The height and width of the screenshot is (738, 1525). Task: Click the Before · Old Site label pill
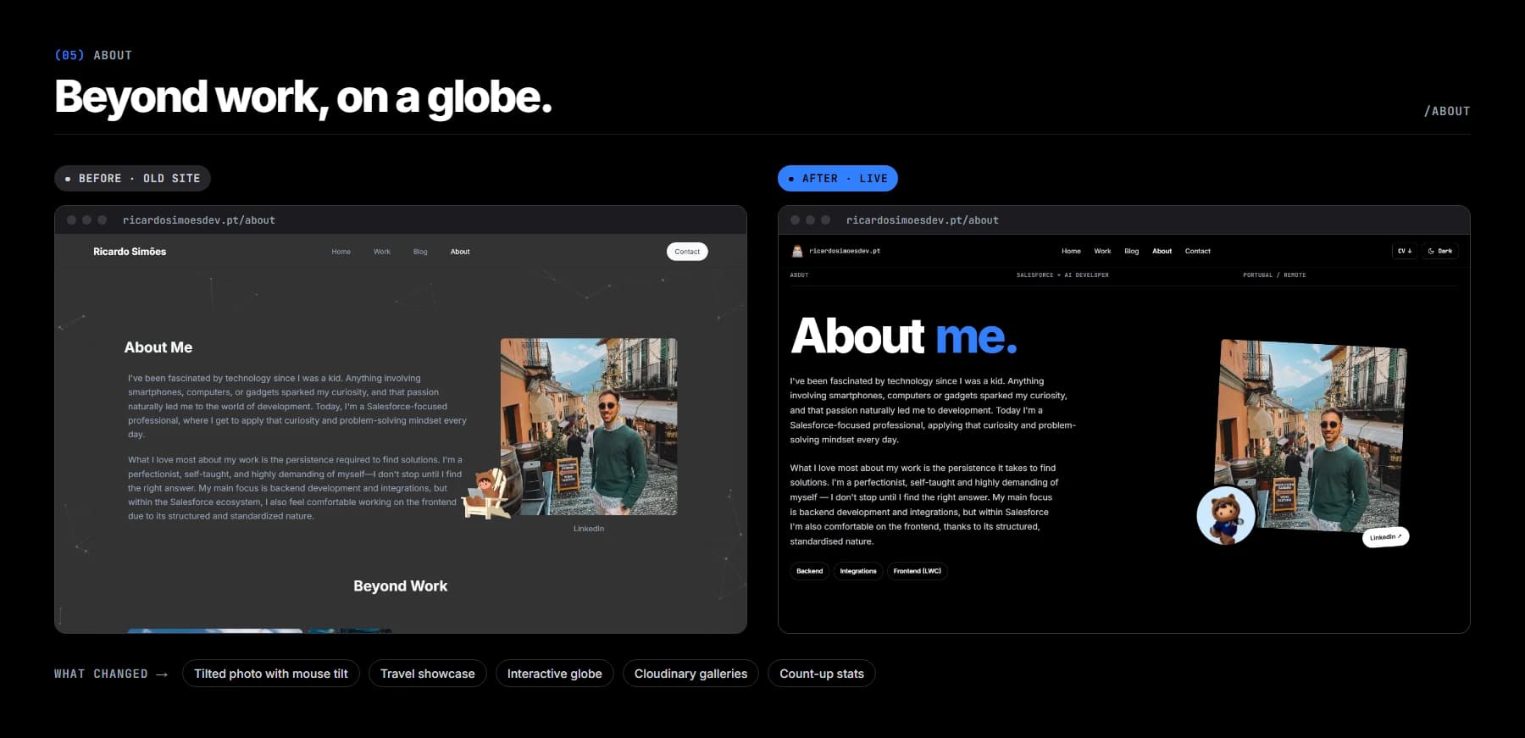(132, 179)
